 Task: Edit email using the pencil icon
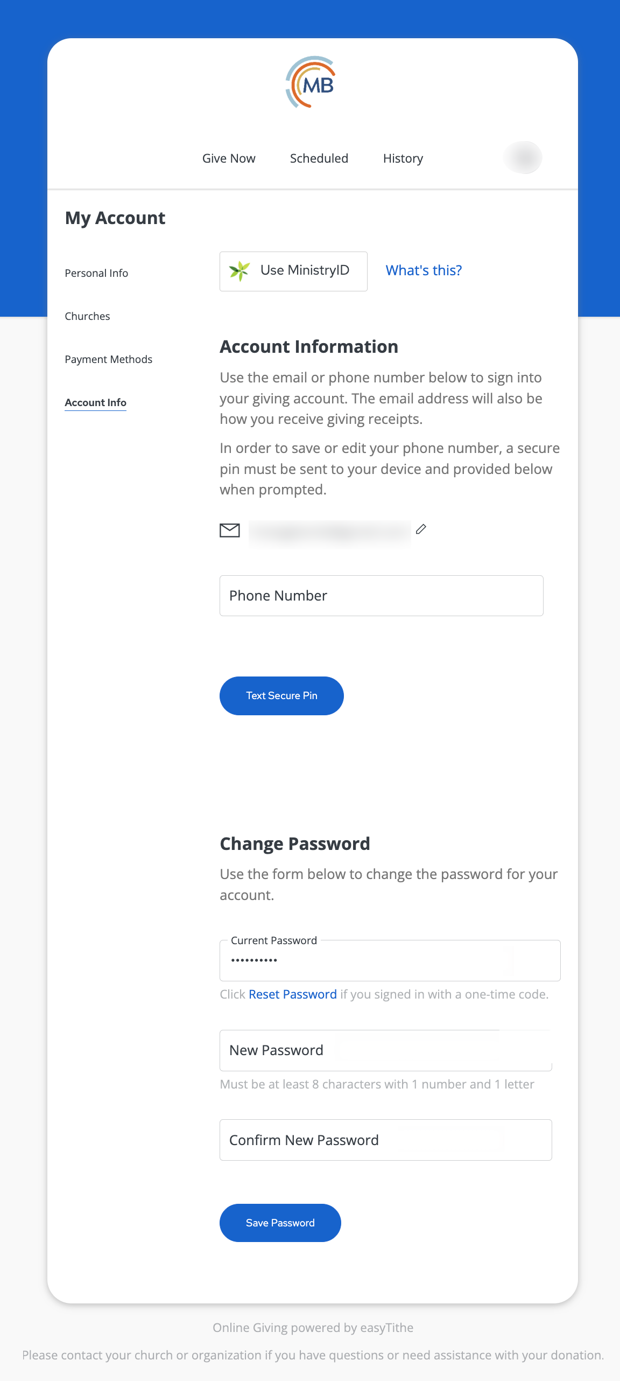click(421, 529)
